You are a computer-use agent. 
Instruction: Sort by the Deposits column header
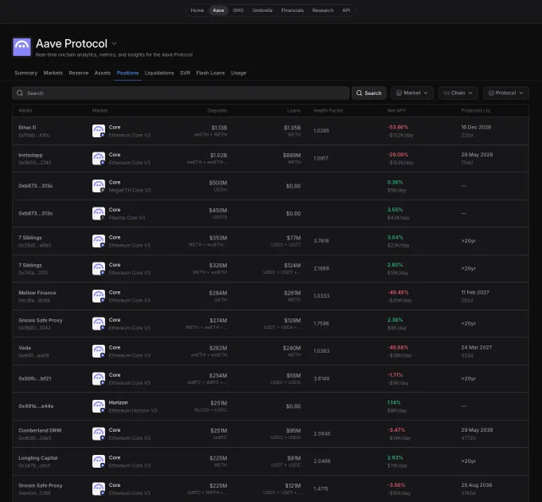(217, 110)
